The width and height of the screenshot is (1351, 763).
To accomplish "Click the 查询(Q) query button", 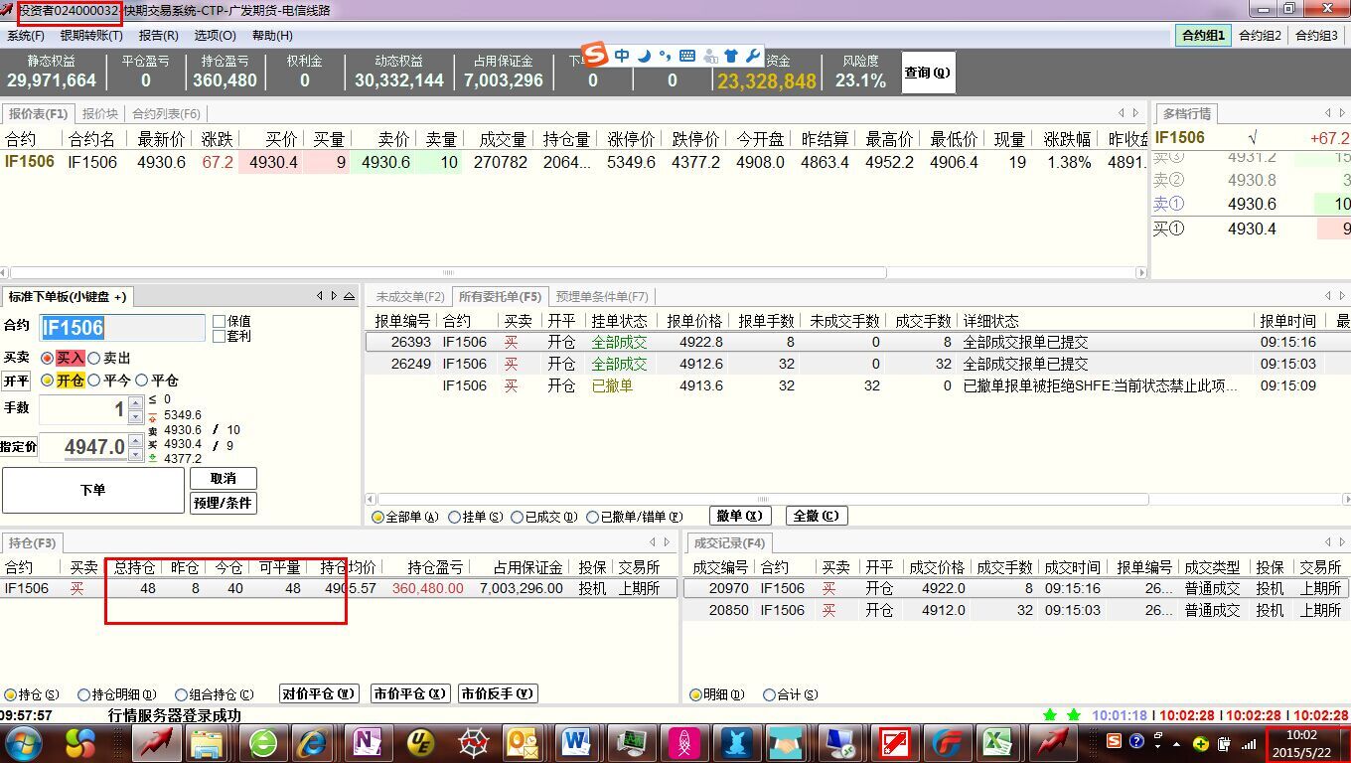I will point(928,73).
